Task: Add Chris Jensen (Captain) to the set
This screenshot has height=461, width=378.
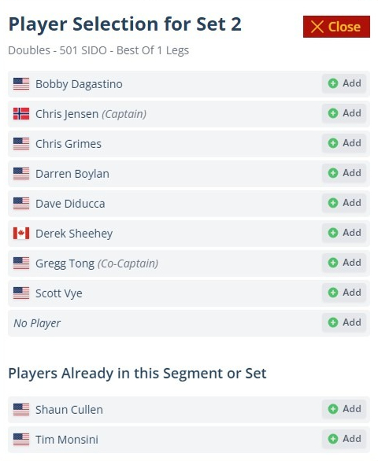Action: (x=344, y=113)
